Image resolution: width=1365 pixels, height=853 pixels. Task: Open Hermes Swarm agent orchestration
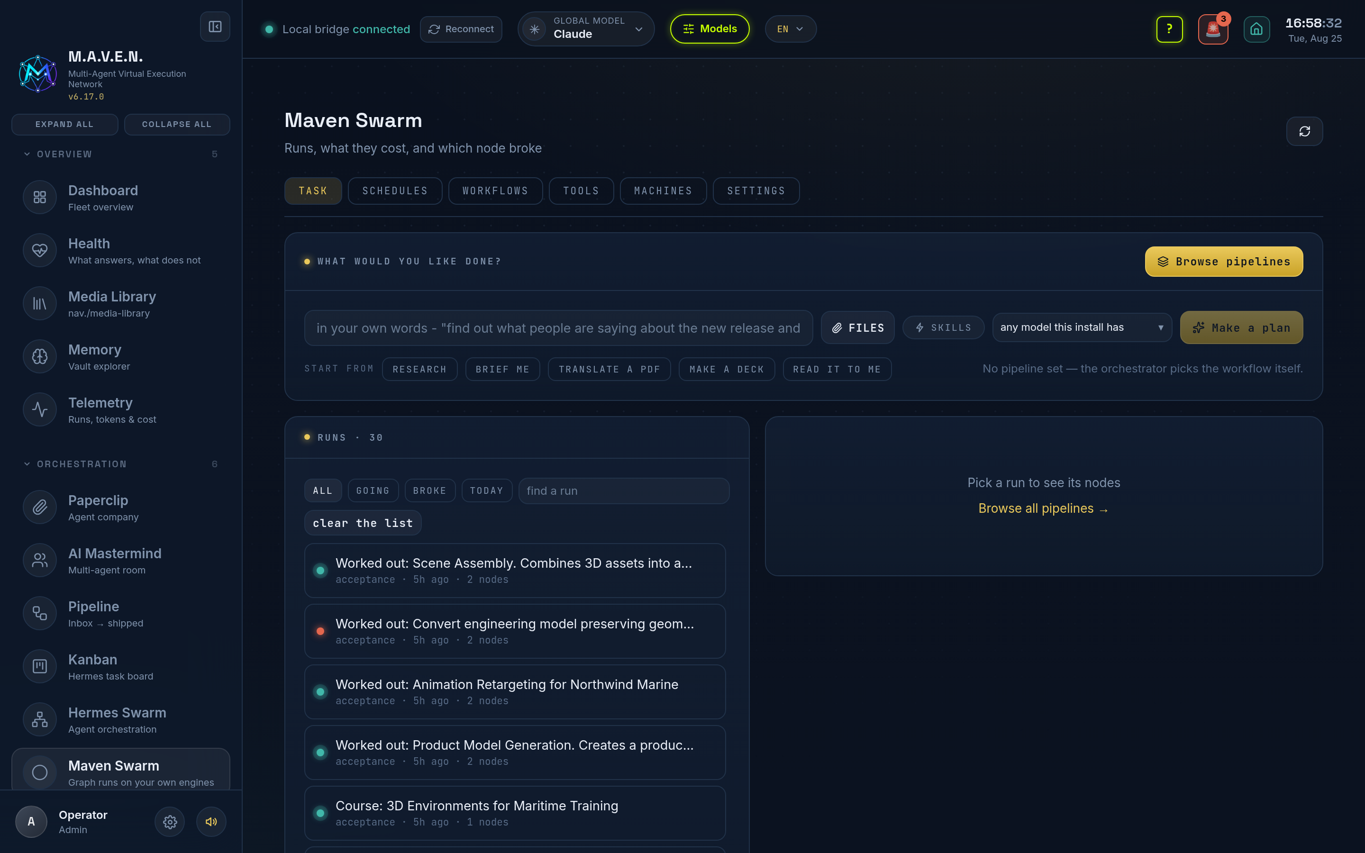pyautogui.click(x=121, y=719)
